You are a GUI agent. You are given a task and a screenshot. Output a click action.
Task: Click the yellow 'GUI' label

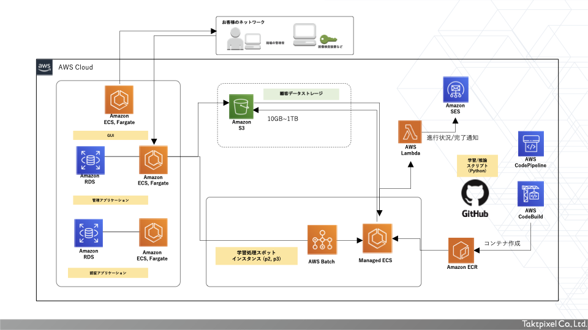(111, 136)
